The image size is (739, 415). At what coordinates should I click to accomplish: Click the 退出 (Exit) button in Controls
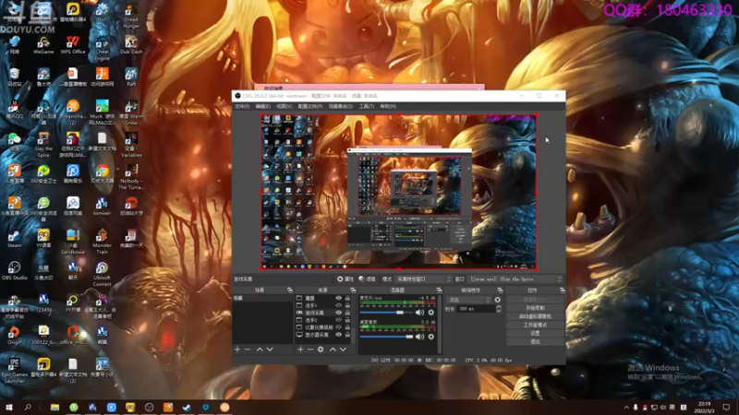click(535, 341)
